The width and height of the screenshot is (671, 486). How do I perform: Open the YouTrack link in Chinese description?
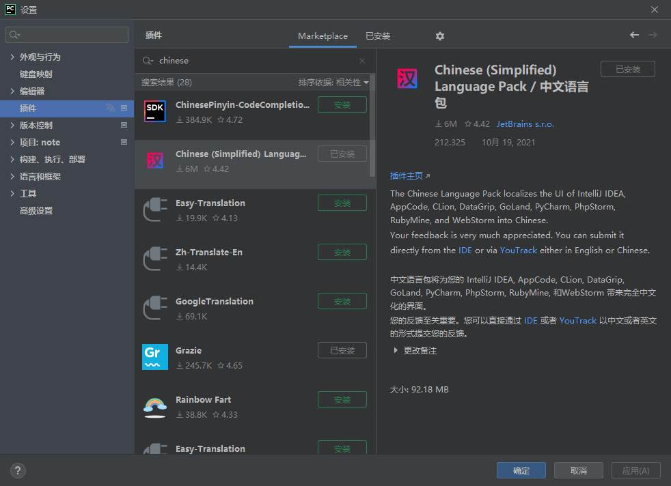(x=577, y=321)
